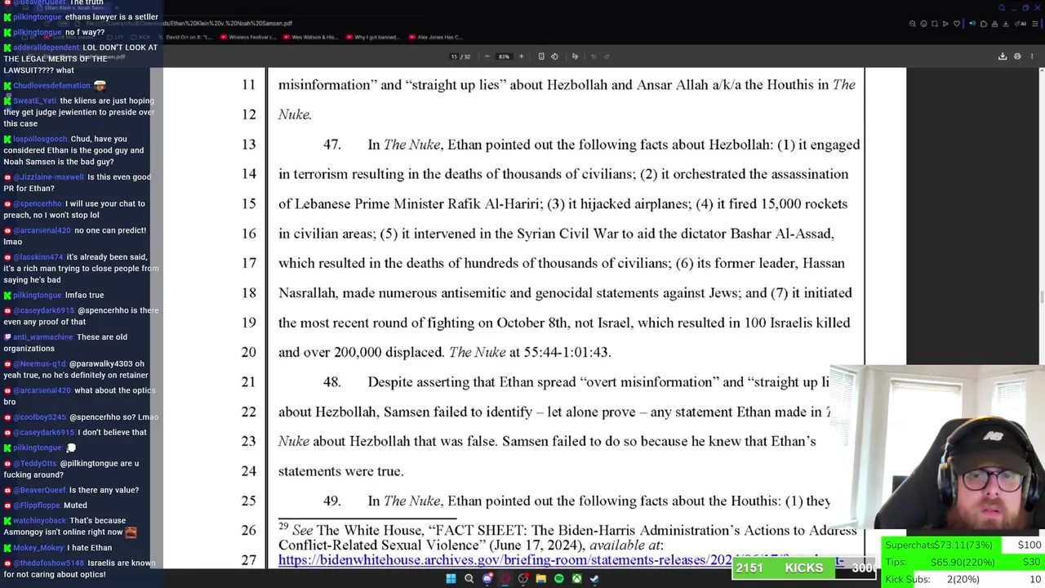The height and width of the screenshot is (588, 1045).
Task: Click the 83% zoom level field
Action: coord(504,56)
